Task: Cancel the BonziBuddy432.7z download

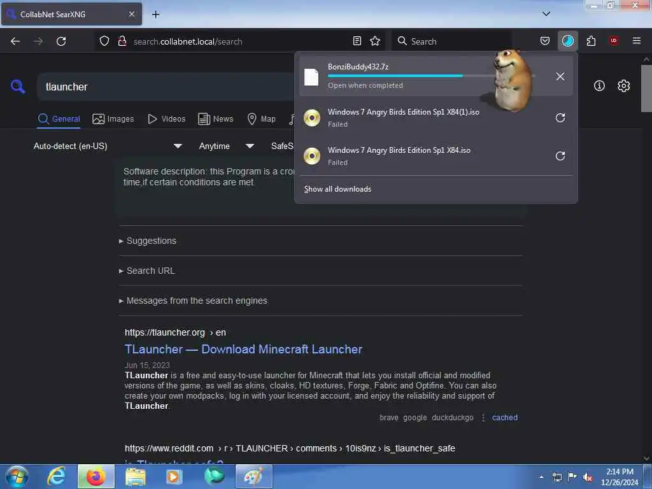Action: pyautogui.click(x=560, y=76)
